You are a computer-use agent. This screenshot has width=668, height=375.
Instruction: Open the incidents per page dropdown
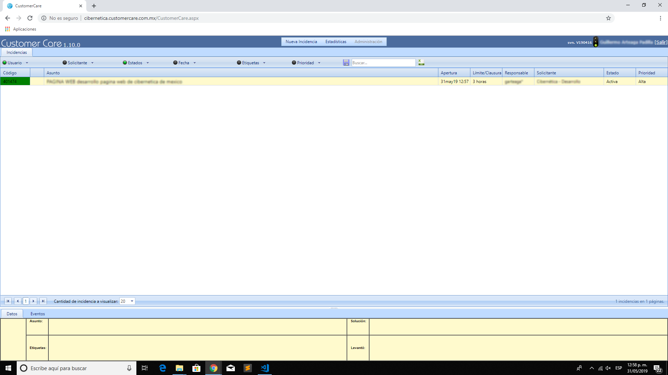(132, 301)
